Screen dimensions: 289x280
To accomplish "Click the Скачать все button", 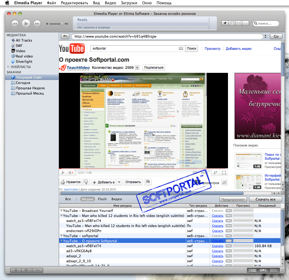I will click(265, 199).
